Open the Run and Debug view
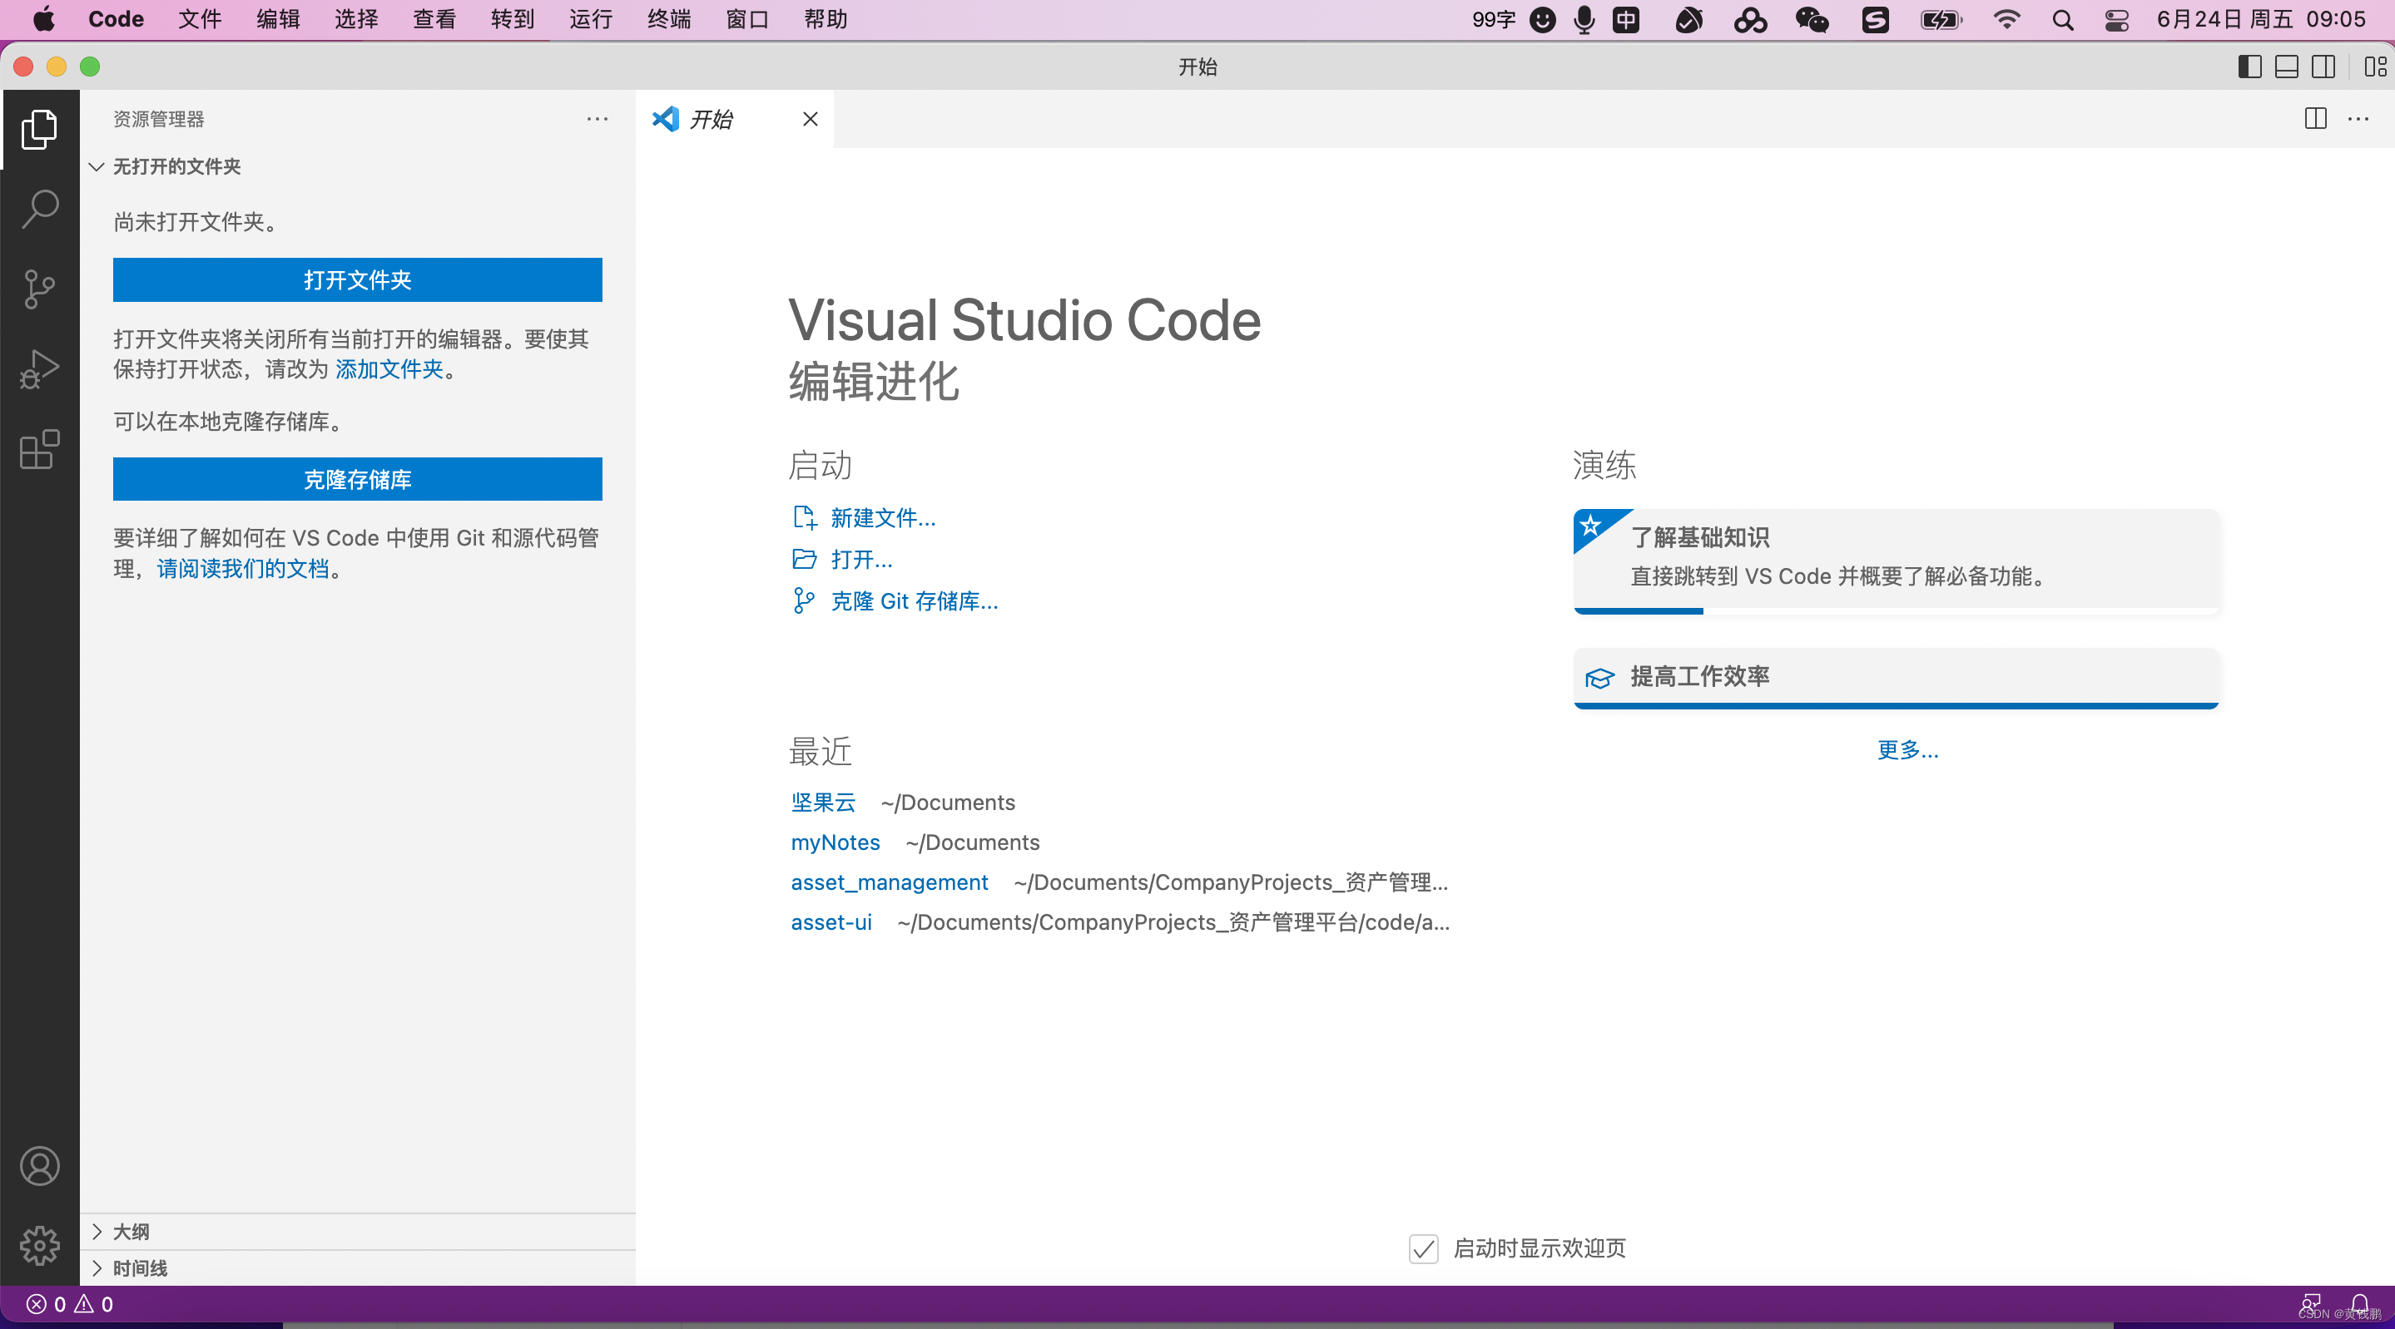This screenshot has height=1329, width=2395. click(x=39, y=369)
